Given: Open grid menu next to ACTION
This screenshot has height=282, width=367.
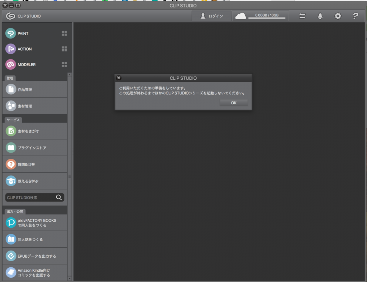Looking at the screenshot, I should tap(64, 49).
